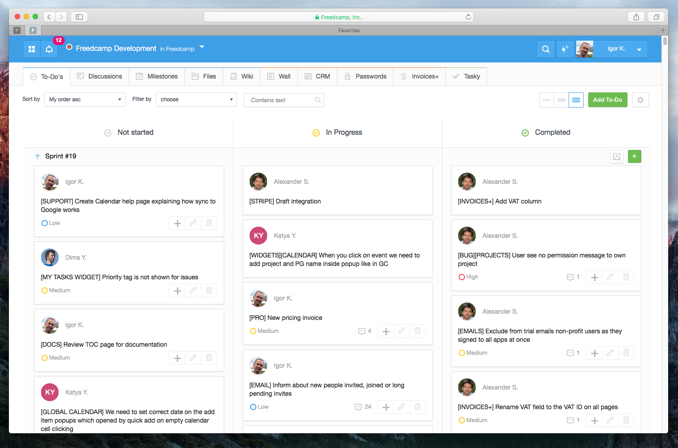Click Katya Y. KY avatar on WIDGETS CALENDAR card

coord(258,236)
